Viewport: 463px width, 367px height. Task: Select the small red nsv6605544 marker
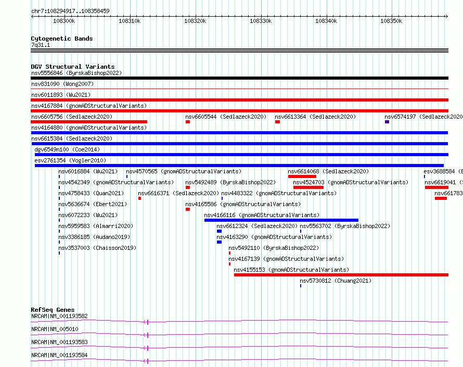click(x=188, y=122)
